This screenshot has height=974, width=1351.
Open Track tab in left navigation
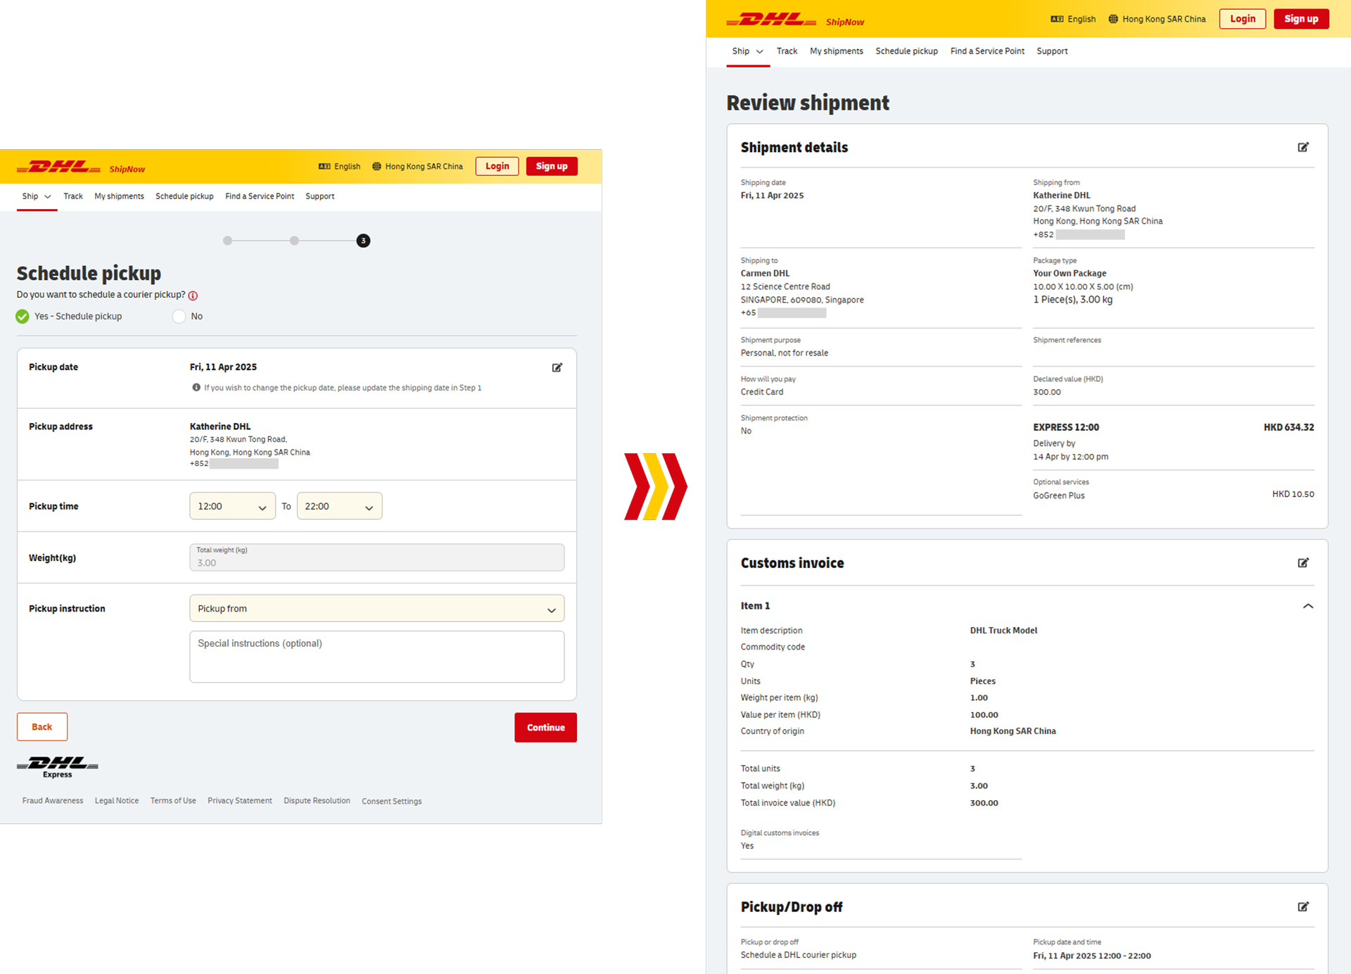(73, 196)
